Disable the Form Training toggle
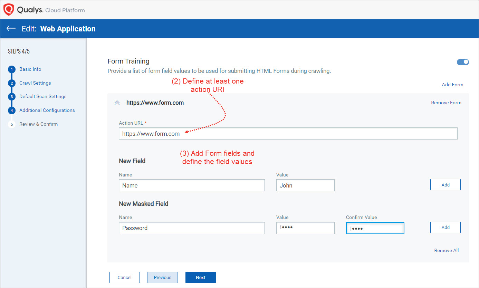The height and width of the screenshot is (288, 479). 463,62
